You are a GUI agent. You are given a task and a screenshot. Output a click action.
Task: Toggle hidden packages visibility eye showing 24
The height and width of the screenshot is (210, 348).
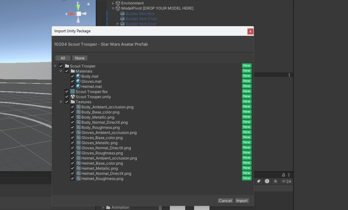pyautogui.click(x=286, y=181)
